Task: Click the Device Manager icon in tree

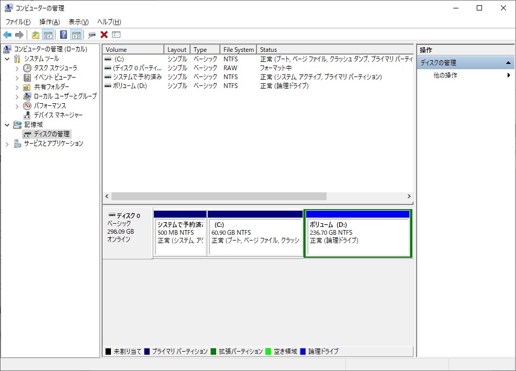Action: click(x=27, y=115)
